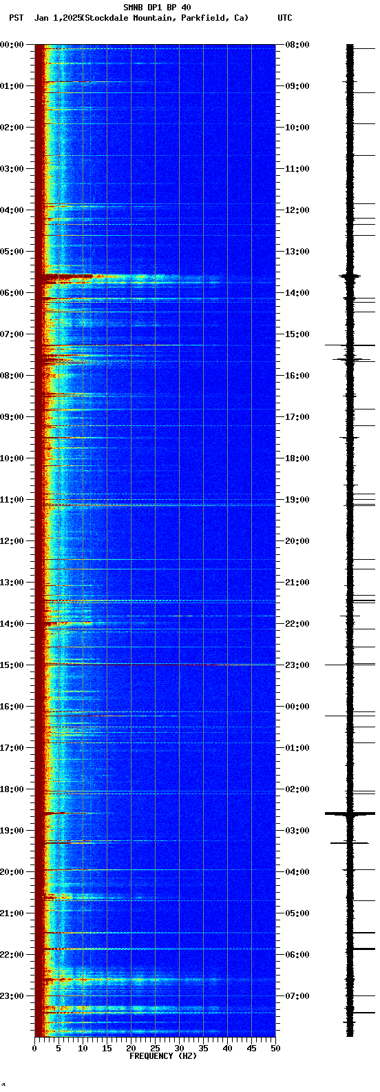
Task: Click the 08:00 UTC time label at top
Action: [x=297, y=45]
